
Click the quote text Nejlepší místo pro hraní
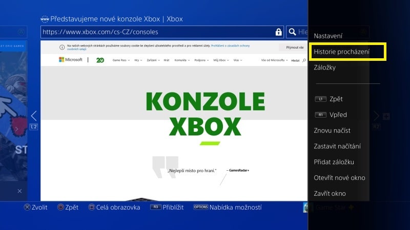[192, 171]
